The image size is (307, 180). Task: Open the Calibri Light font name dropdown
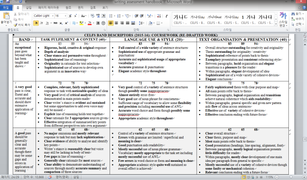[52, 16]
